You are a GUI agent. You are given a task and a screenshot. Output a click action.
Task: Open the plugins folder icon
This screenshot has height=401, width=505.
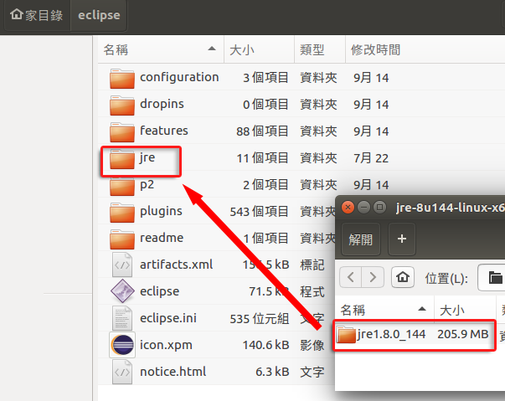click(121, 212)
